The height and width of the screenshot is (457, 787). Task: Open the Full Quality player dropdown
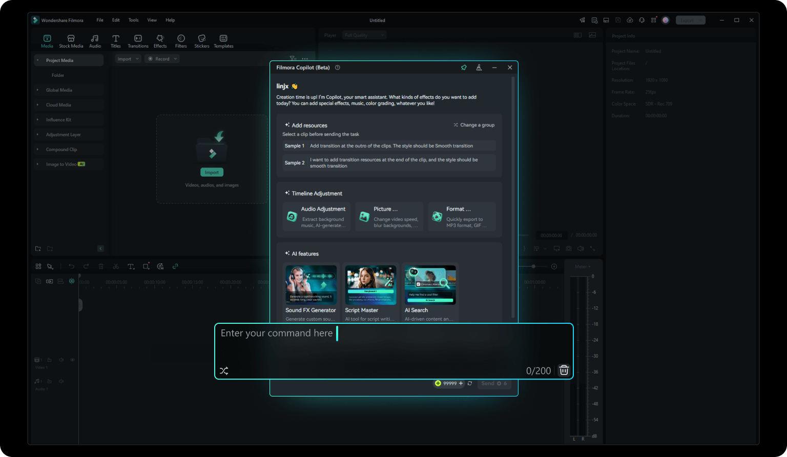coord(364,35)
